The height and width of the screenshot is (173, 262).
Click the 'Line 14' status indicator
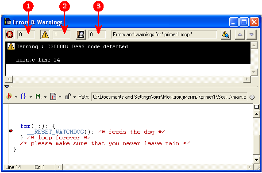coord(13,167)
